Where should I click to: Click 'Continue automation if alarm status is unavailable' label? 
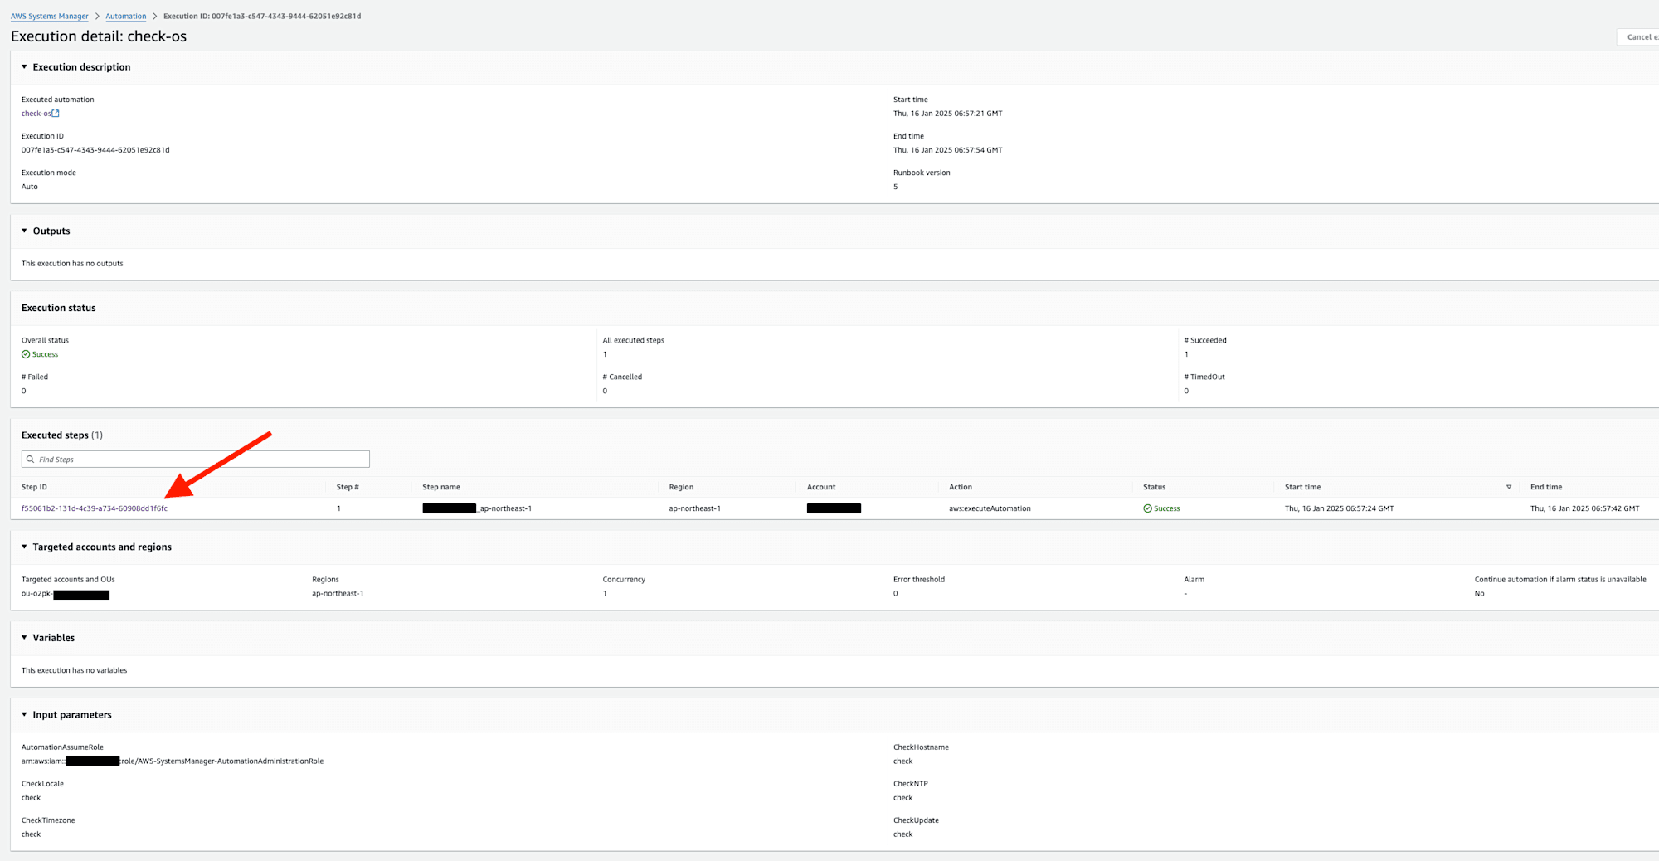1560,580
